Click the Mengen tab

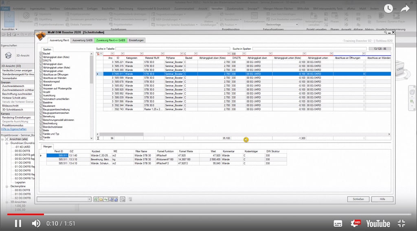coord(47,146)
